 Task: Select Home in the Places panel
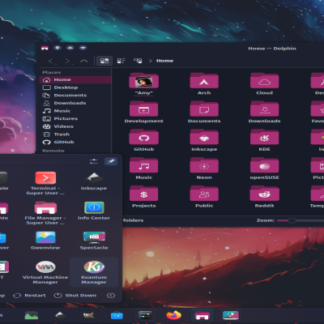tap(75, 79)
